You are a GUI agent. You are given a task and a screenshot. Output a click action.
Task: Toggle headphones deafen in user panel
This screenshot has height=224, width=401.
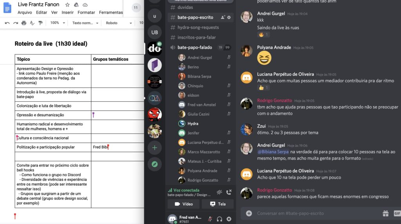click(219, 219)
